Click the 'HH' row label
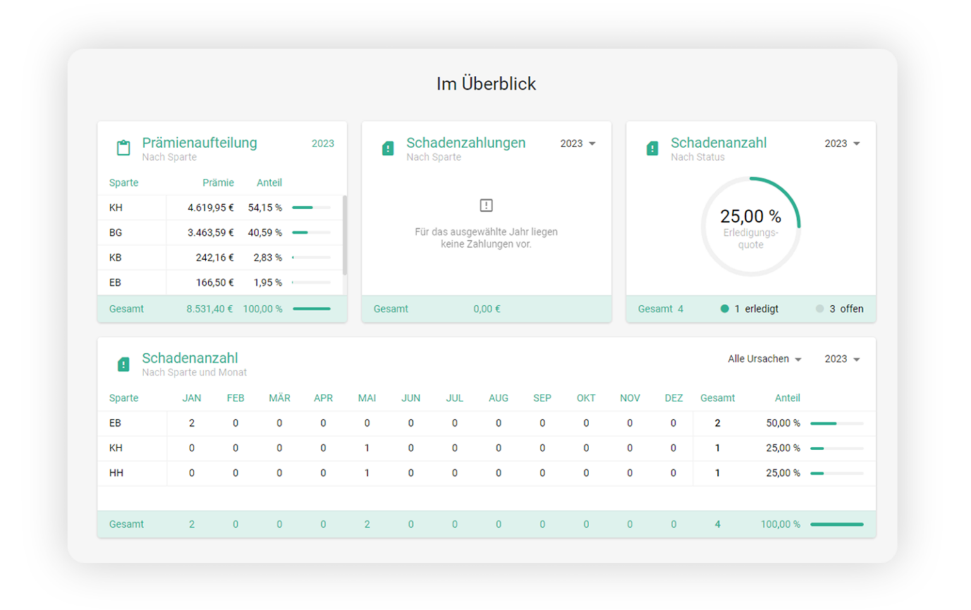 [116, 473]
